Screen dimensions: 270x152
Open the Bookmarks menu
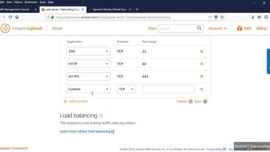[31, 2]
